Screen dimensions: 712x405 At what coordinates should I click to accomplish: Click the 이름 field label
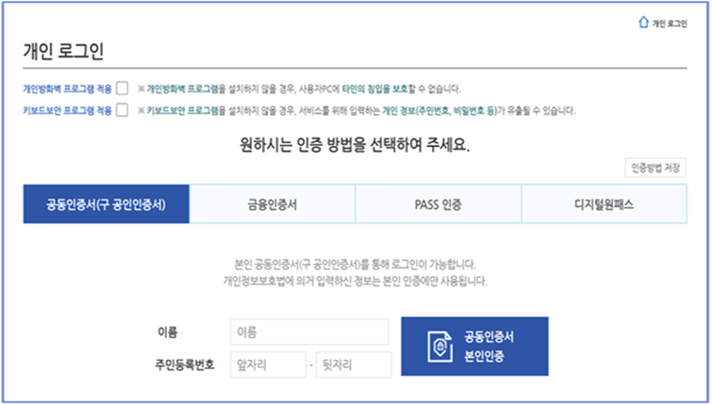point(168,332)
